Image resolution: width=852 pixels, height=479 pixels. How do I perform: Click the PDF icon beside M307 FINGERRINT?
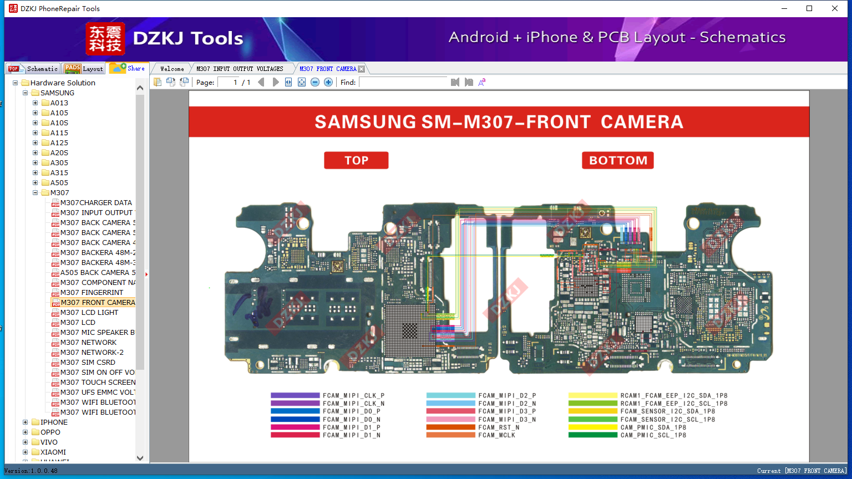[x=55, y=293]
